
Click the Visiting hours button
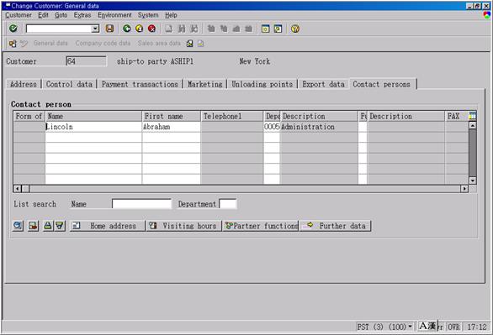pyautogui.click(x=184, y=226)
